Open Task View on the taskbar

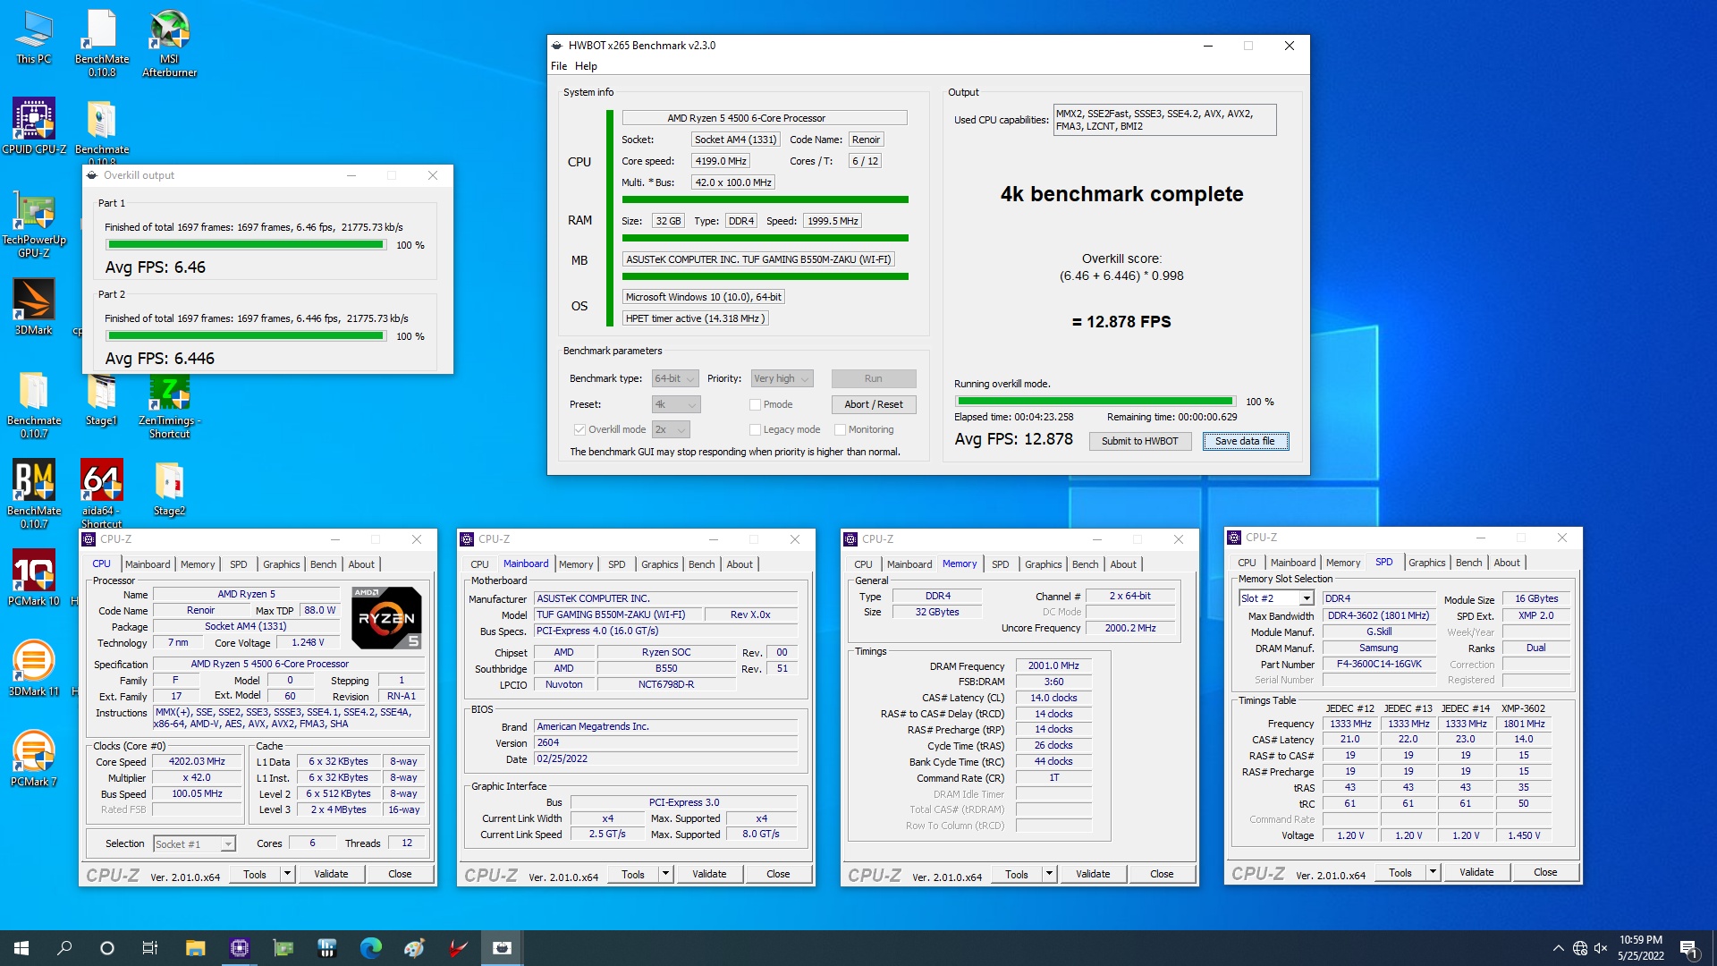click(150, 948)
